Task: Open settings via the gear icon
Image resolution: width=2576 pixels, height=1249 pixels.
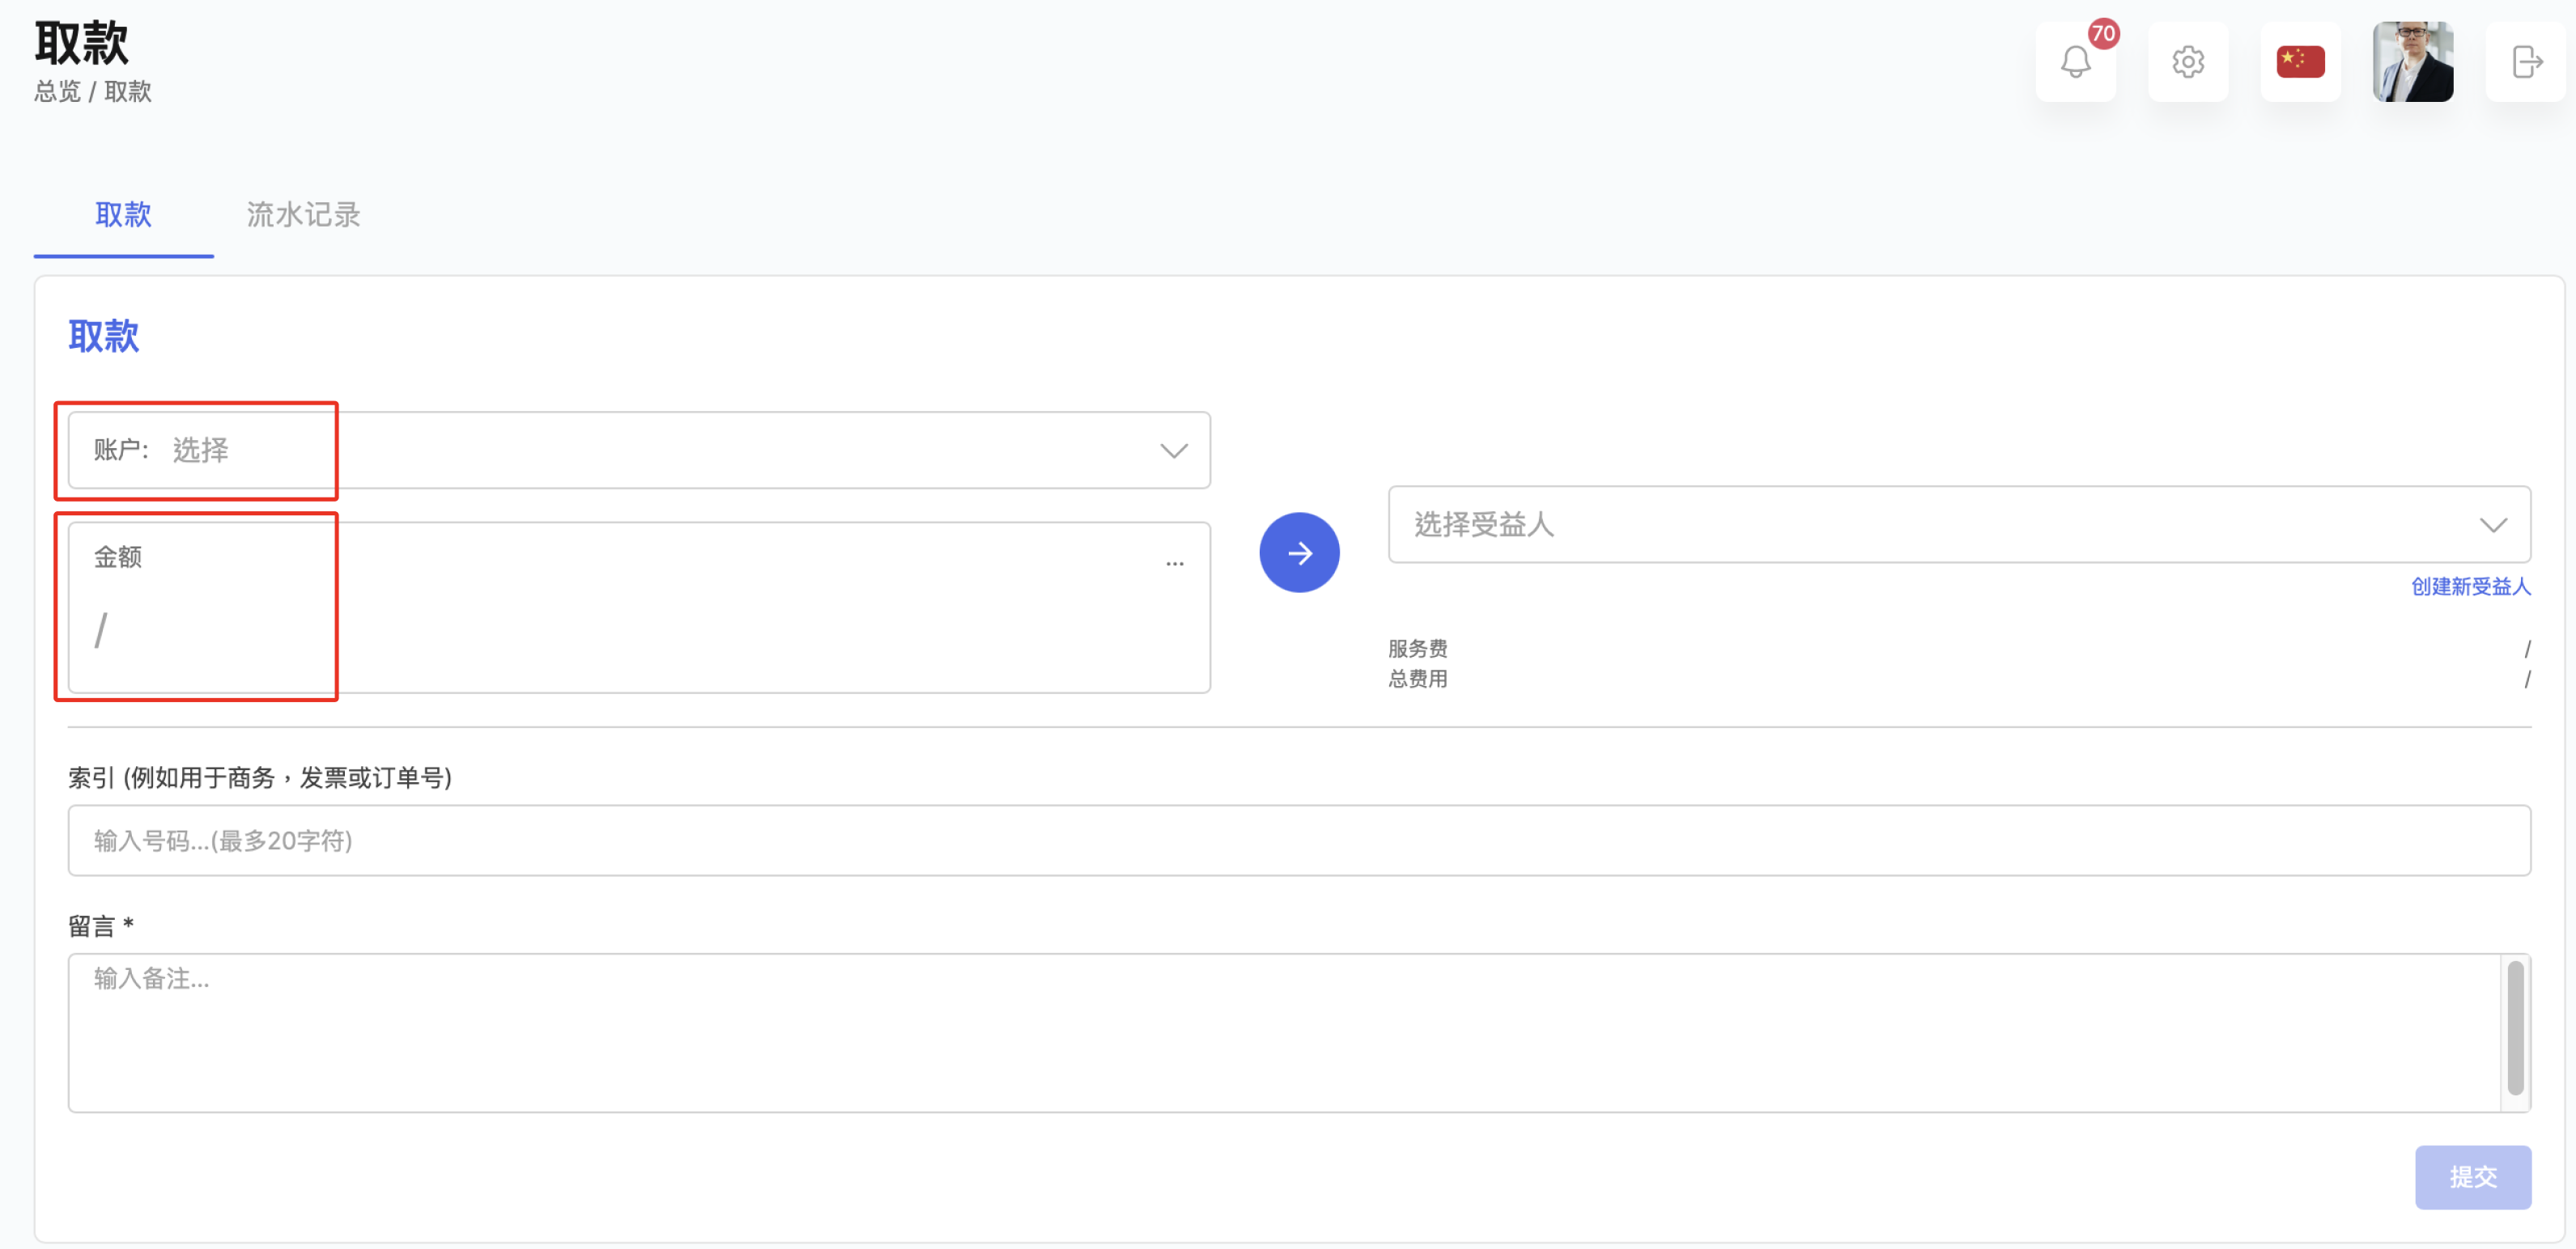Action: point(2188,62)
